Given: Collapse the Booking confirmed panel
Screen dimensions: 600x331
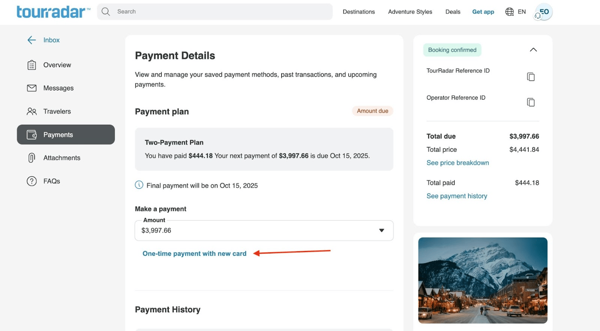Looking at the screenshot, I should coord(533,50).
